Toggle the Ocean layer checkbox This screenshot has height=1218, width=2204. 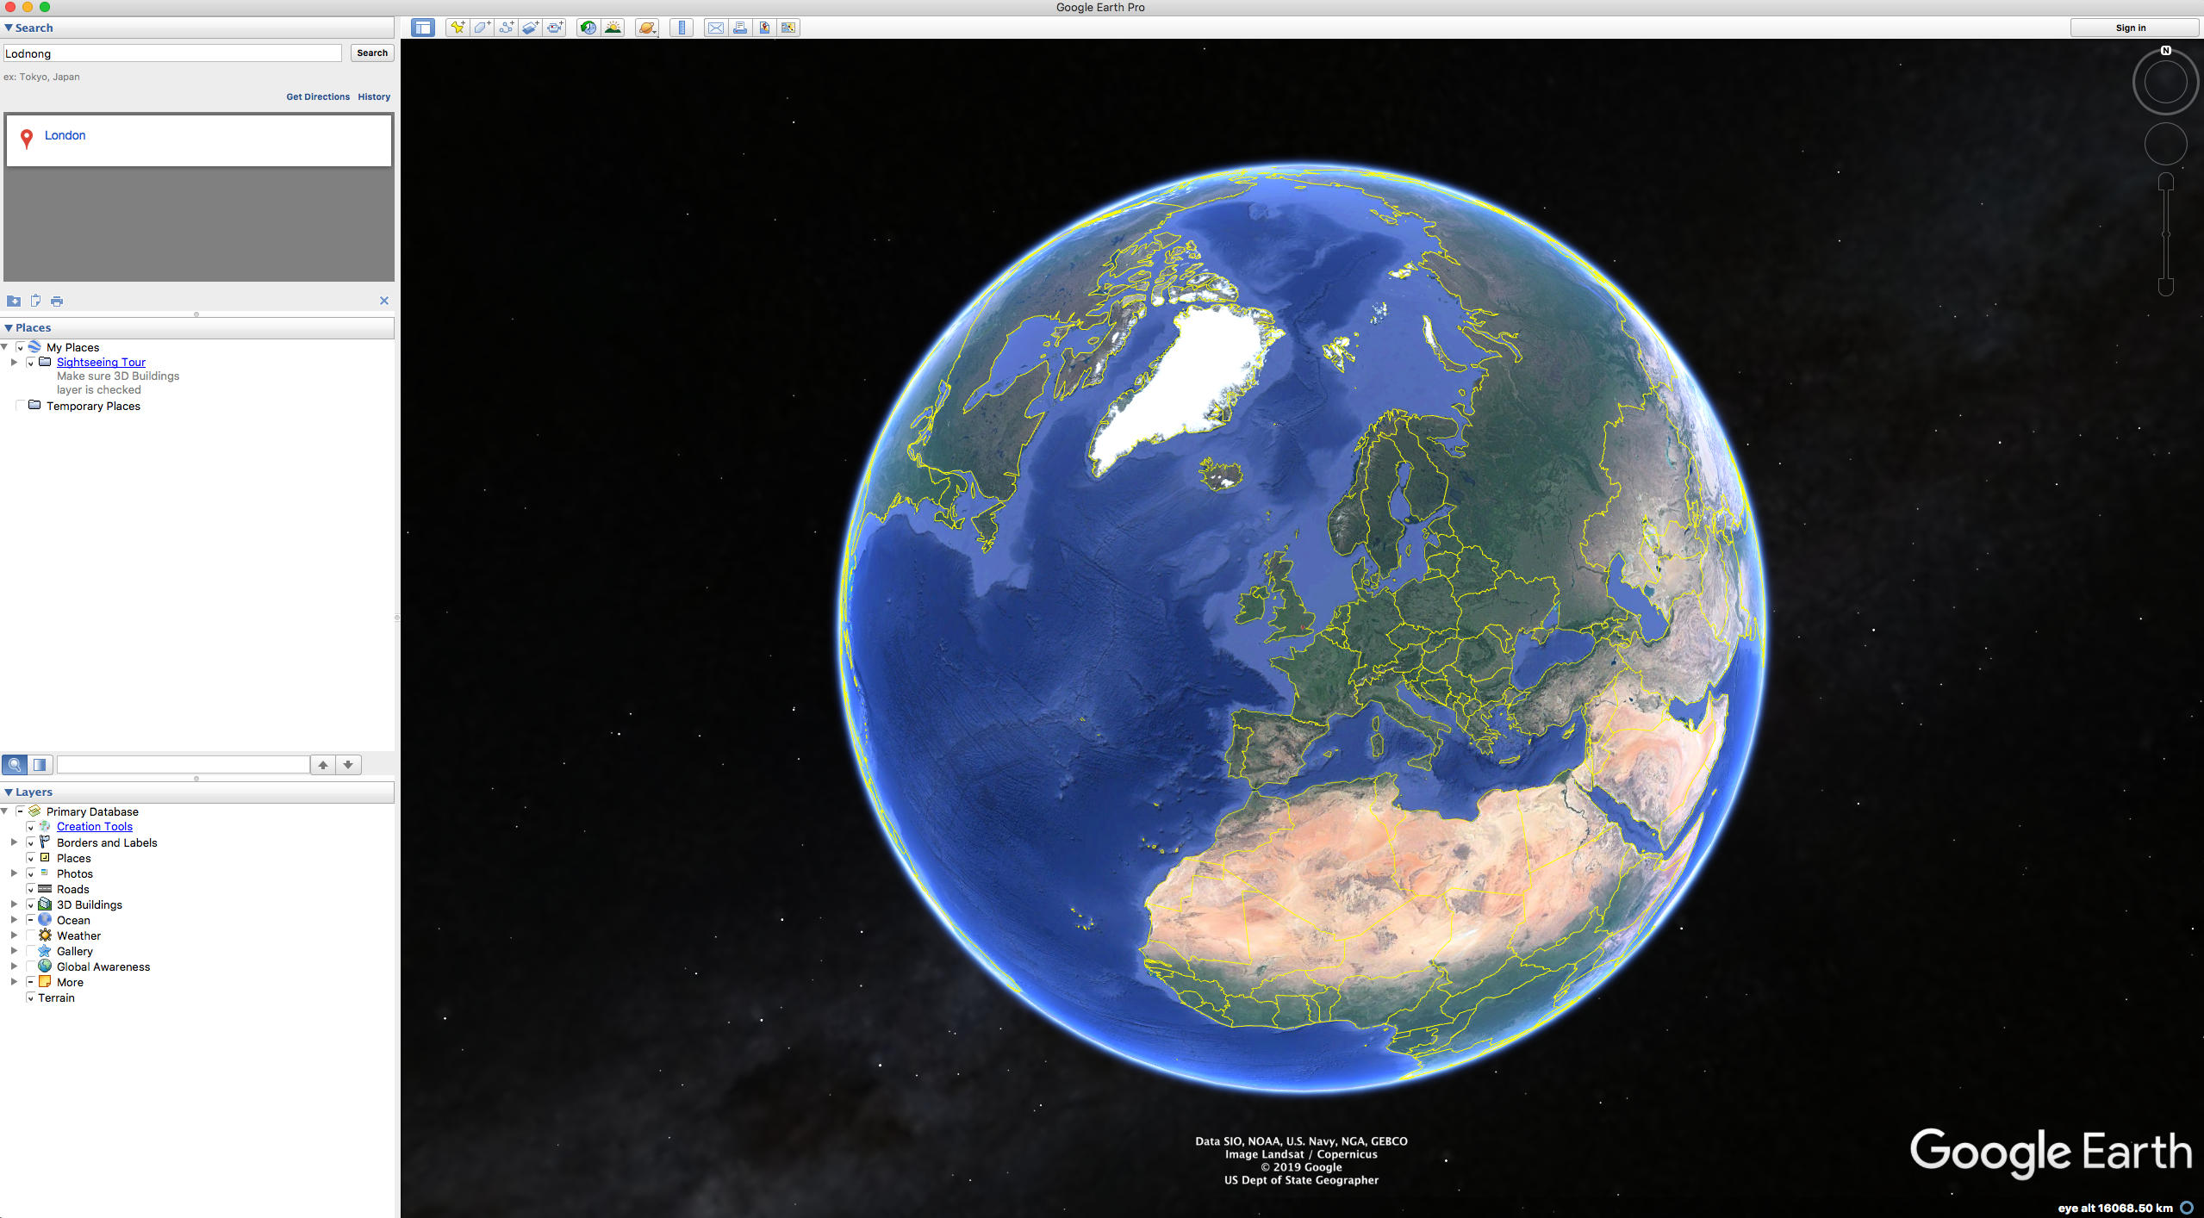tap(31, 921)
